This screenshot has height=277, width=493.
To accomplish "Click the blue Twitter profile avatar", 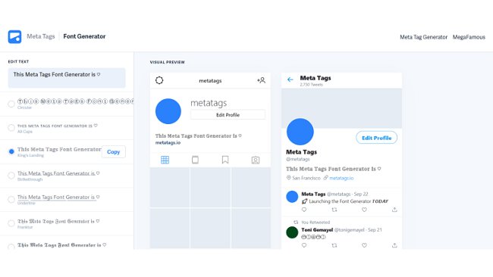I will pyautogui.click(x=300, y=132).
